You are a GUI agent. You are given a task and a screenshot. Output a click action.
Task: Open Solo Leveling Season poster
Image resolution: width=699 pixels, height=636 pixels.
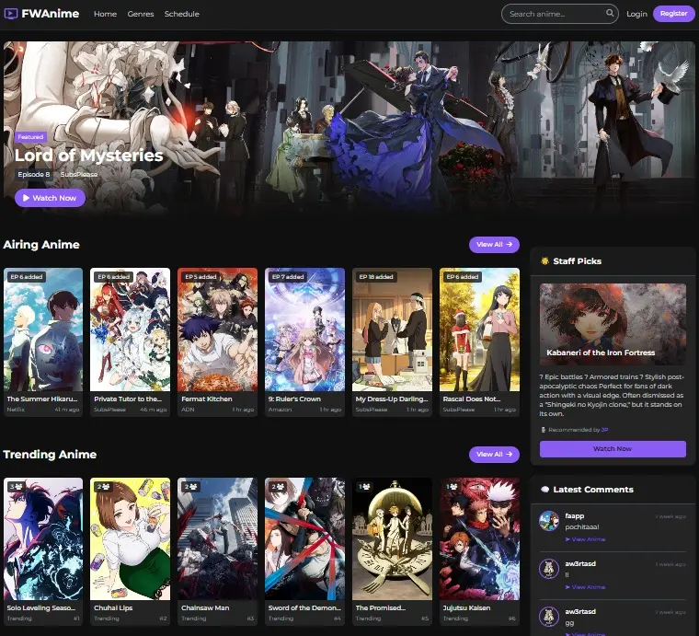pos(43,538)
